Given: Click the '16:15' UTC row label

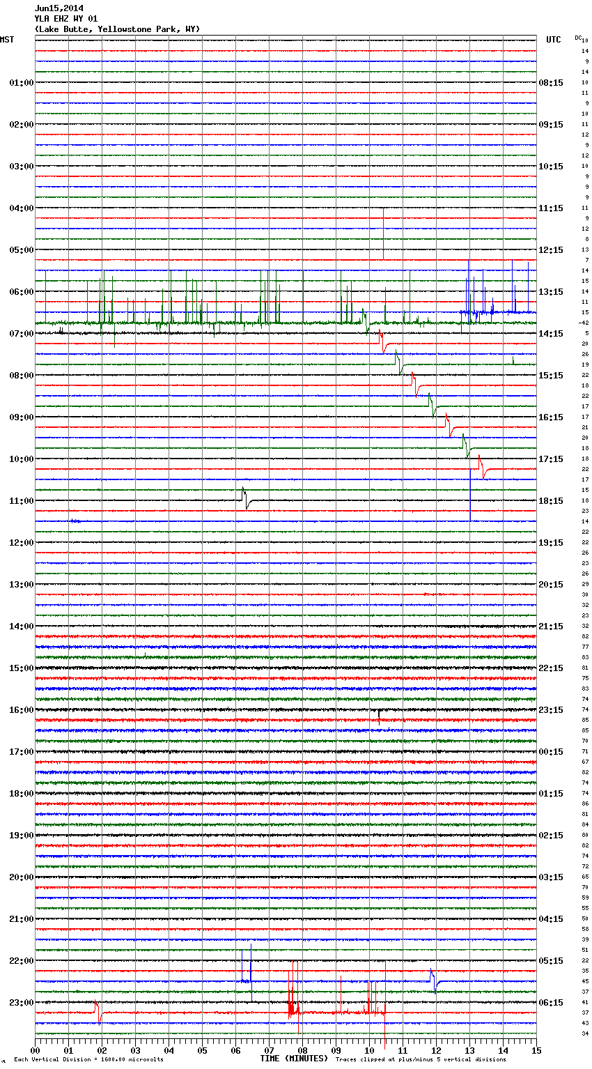Looking at the screenshot, I should coord(551,417).
